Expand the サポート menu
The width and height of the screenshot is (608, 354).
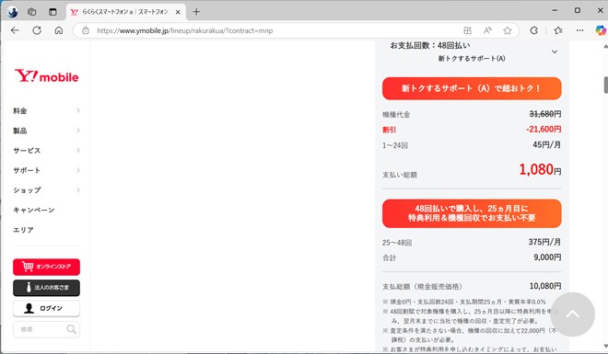(x=47, y=170)
